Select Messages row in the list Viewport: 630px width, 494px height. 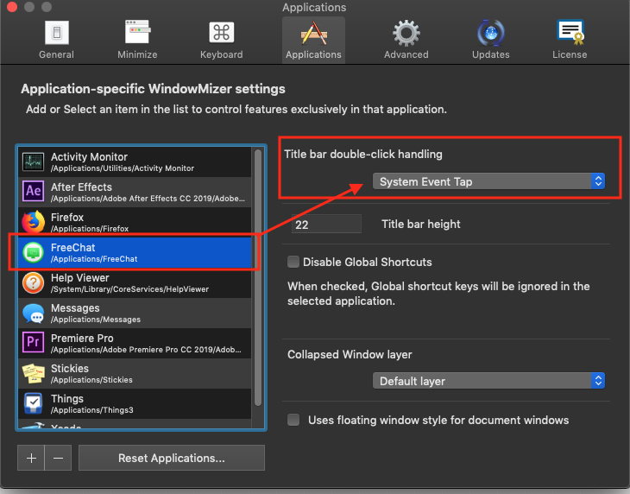click(x=135, y=313)
